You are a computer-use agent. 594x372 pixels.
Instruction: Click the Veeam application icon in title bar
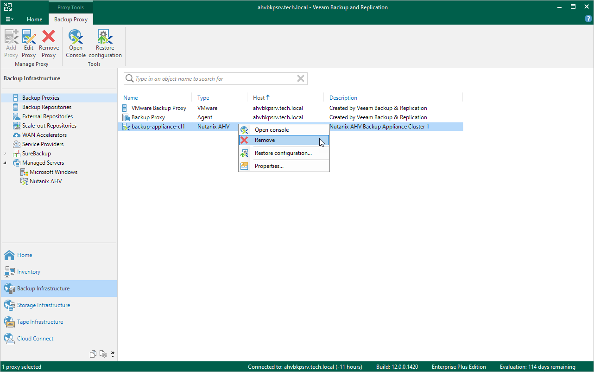8,7
